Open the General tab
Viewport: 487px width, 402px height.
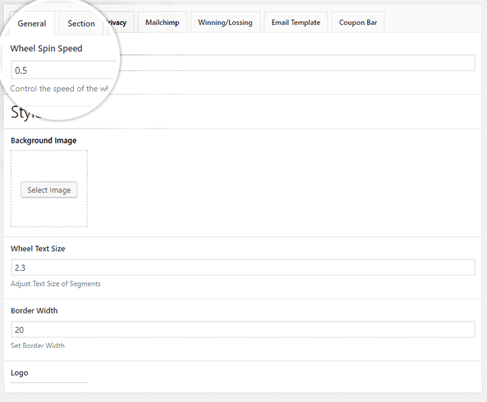[x=32, y=24]
